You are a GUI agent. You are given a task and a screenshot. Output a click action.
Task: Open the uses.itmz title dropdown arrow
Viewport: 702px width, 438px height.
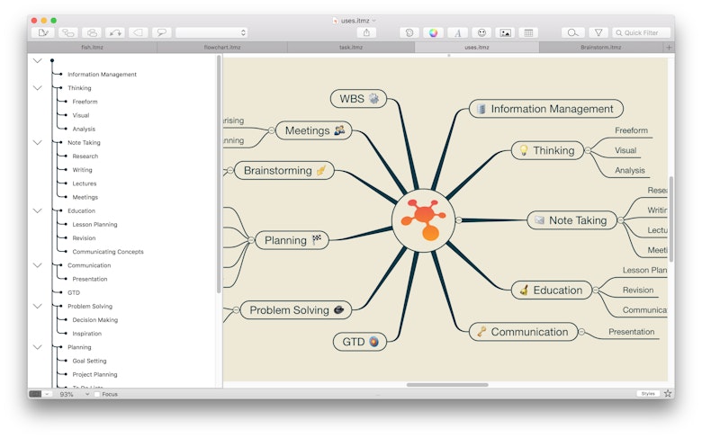pos(374,21)
